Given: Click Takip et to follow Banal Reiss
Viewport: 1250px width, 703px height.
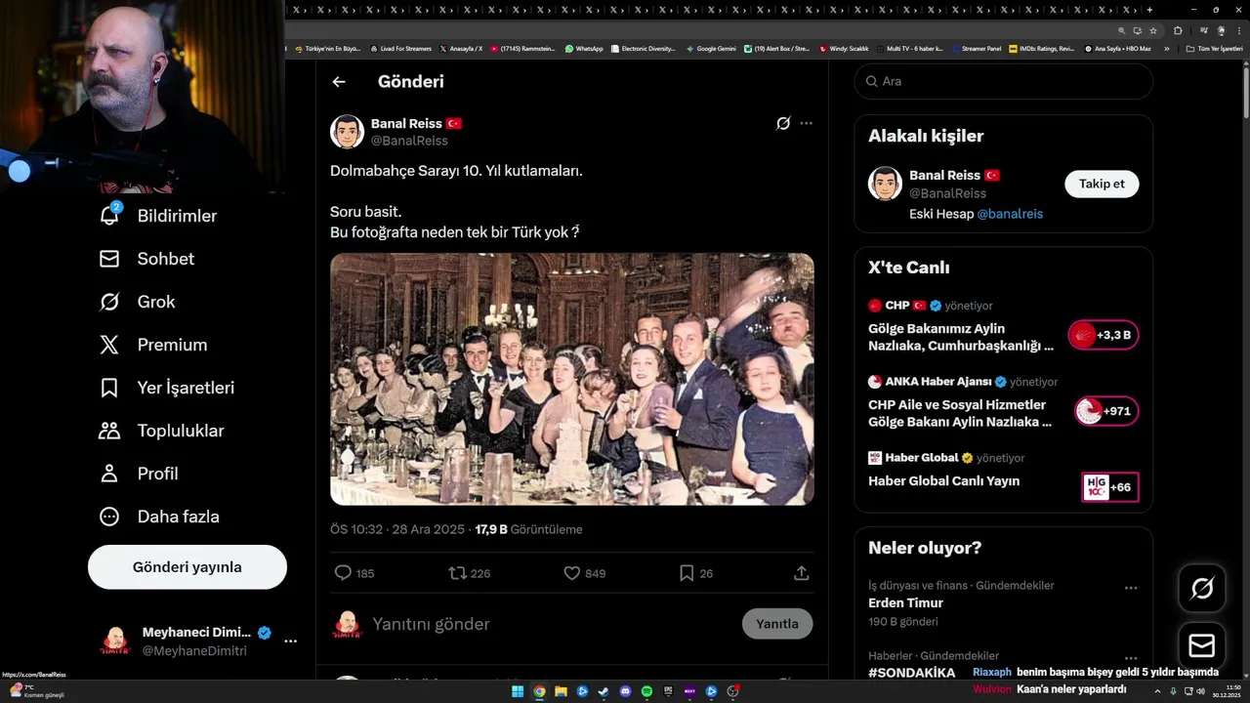Looking at the screenshot, I should point(1102,184).
